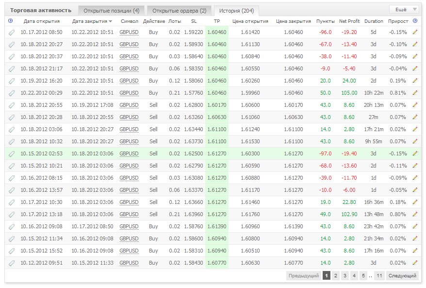Sort the table by Net Profit header
The image size is (426, 288).
(349, 21)
